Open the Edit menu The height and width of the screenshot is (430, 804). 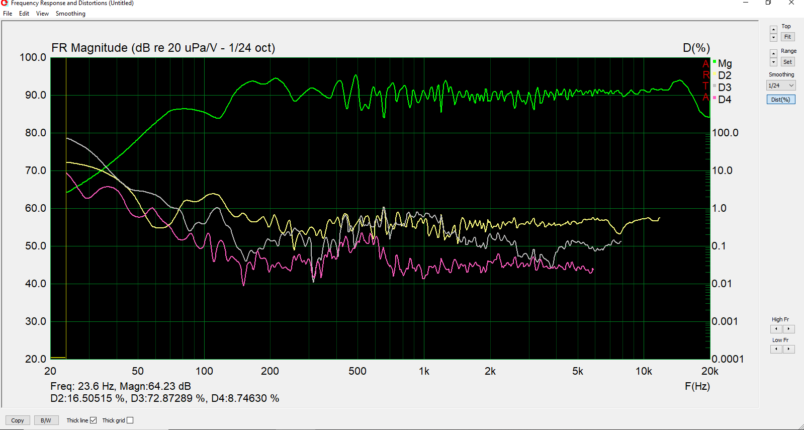tap(24, 14)
